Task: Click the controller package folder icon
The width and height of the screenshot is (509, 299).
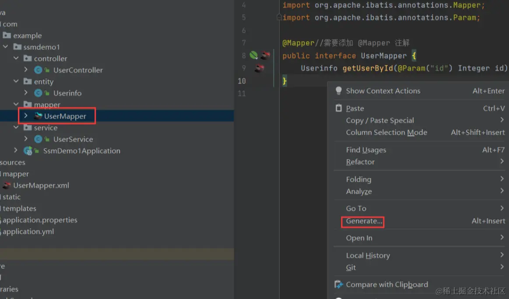Action: (x=28, y=59)
